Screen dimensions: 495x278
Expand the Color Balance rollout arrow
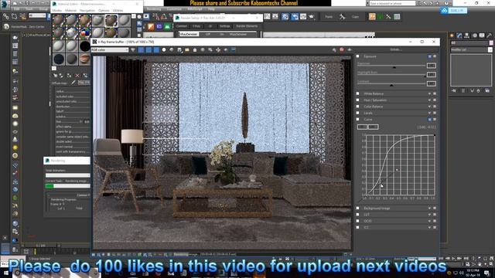click(430, 107)
